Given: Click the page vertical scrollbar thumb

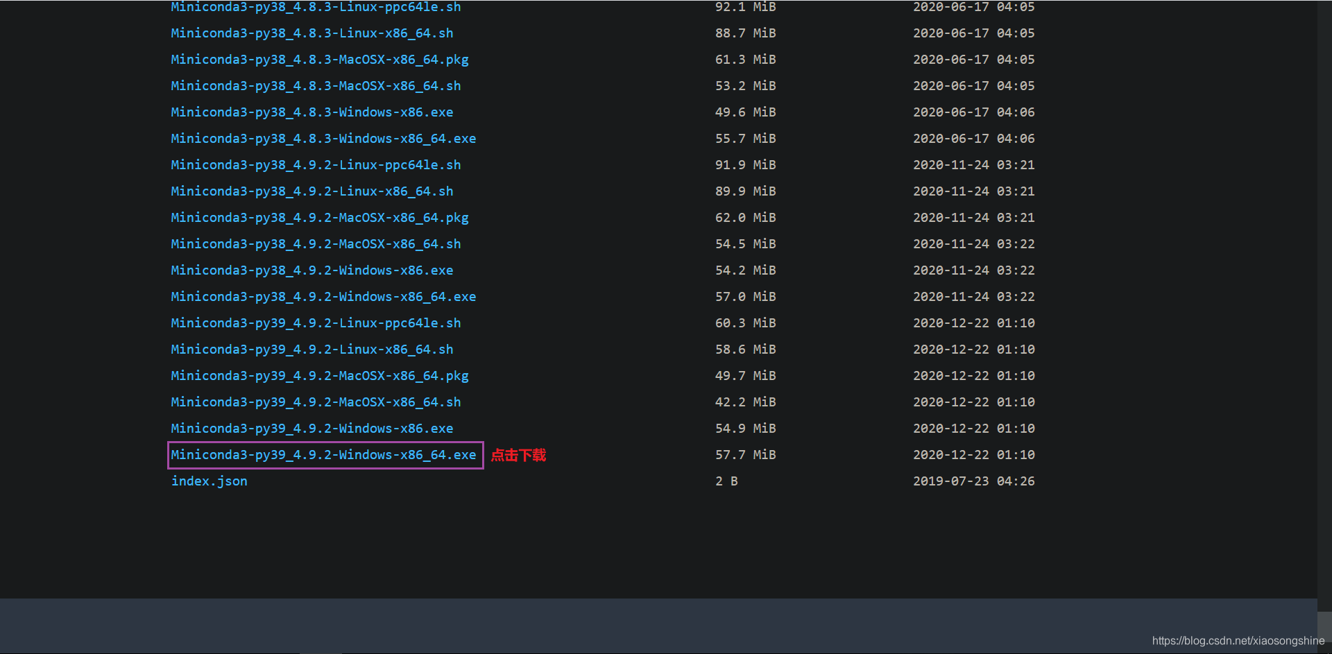Looking at the screenshot, I should click(x=1324, y=628).
